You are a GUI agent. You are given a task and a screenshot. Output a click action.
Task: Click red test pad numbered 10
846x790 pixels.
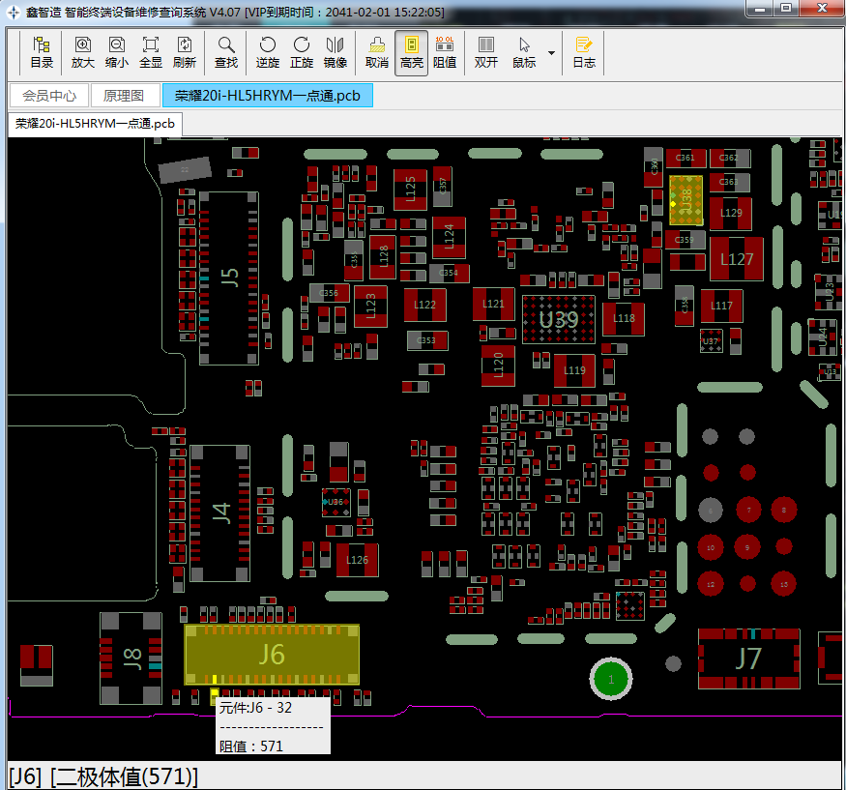click(x=711, y=547)
